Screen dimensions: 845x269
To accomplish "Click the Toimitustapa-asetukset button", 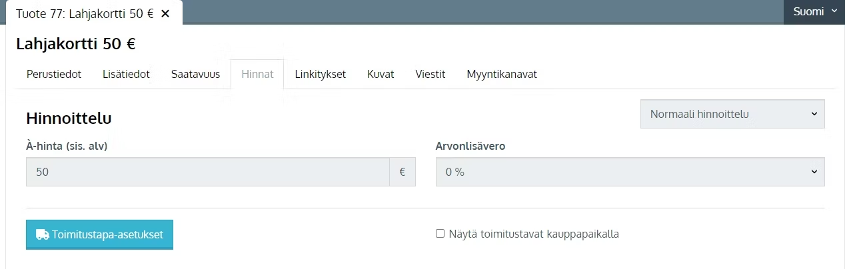I will (x=99, y=234).
